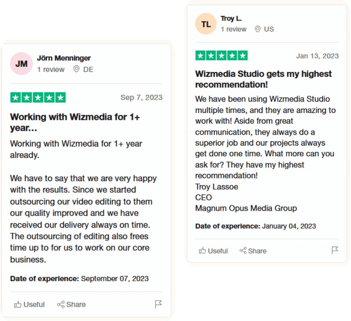Click the share icon on Jörn's review
This screenshot has width=351, height=321.
tap(61, 305)
